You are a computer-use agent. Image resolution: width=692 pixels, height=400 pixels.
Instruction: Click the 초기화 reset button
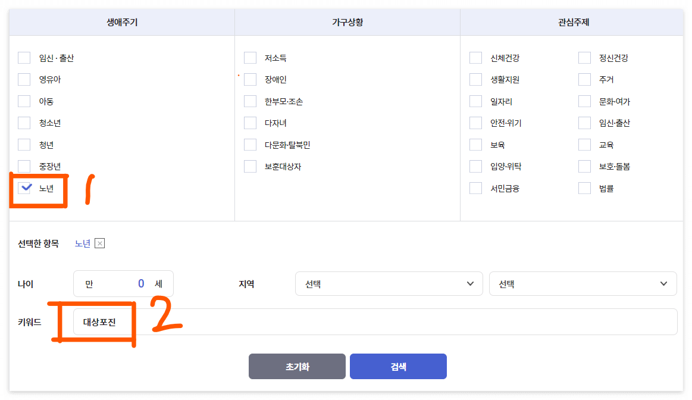tap(297, 366)
